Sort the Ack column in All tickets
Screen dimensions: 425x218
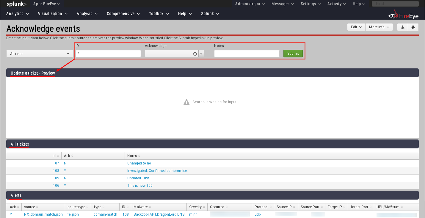68,156
